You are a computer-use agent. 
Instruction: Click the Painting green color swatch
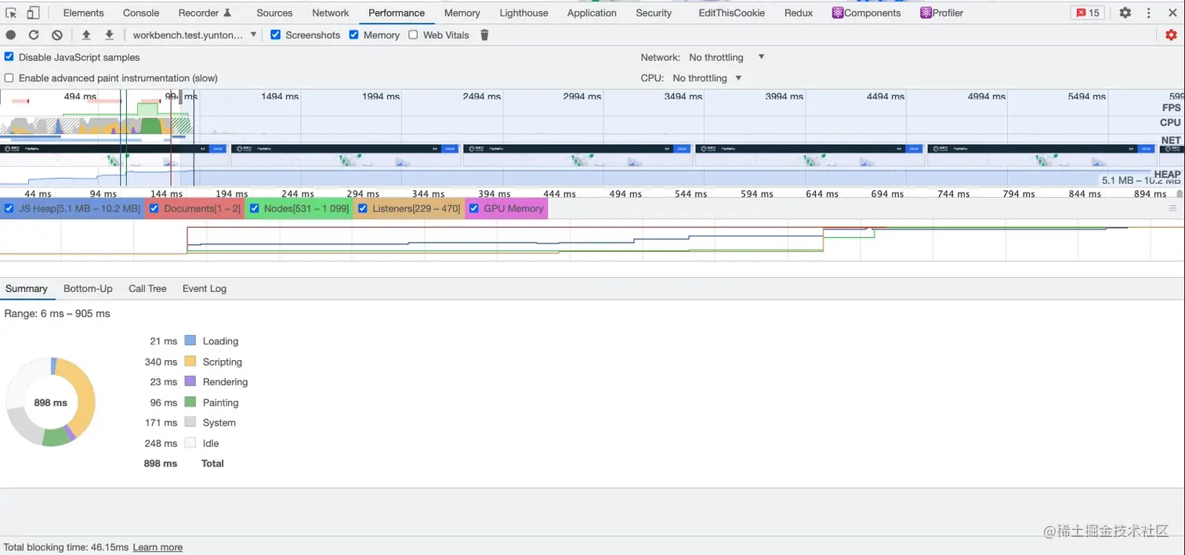[190, 402]
